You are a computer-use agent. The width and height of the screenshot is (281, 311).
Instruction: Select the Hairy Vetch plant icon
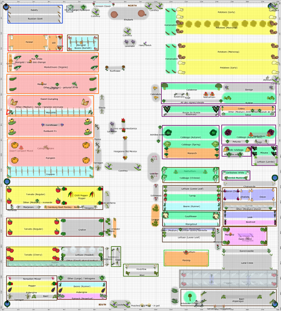click(145, 43)
